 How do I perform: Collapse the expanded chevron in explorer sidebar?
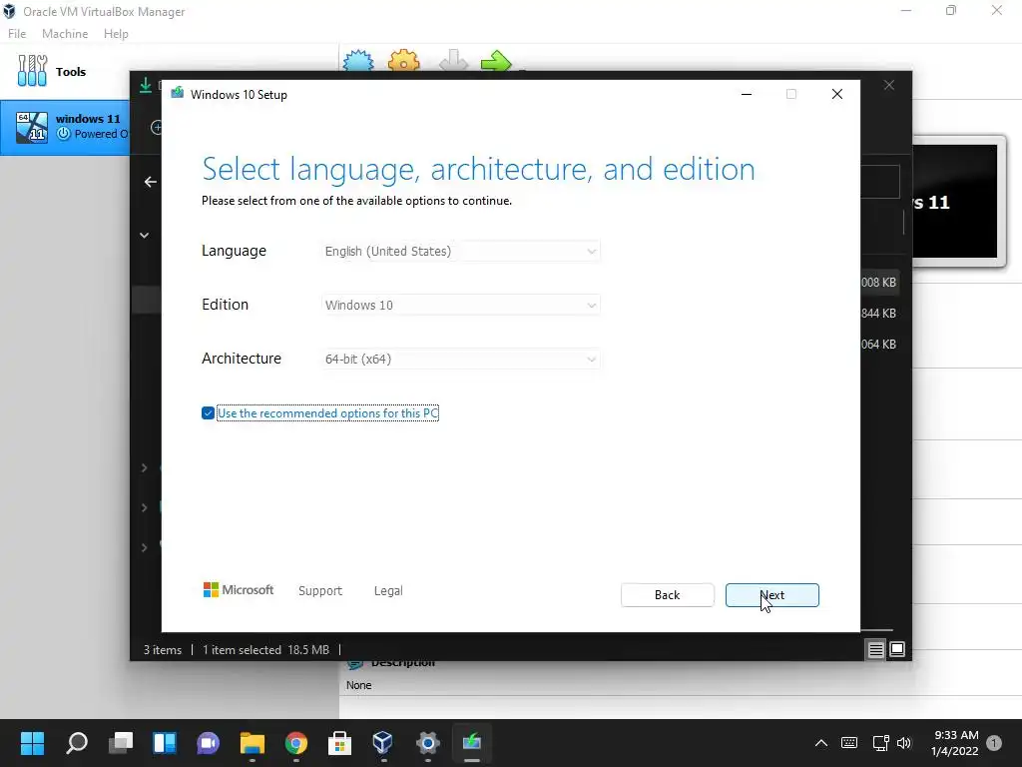[x=144, y=235]
